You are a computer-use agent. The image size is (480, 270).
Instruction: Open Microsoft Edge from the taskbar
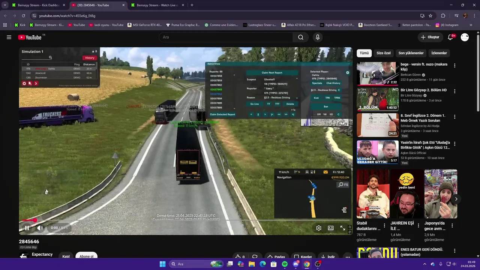click(262, 264)
